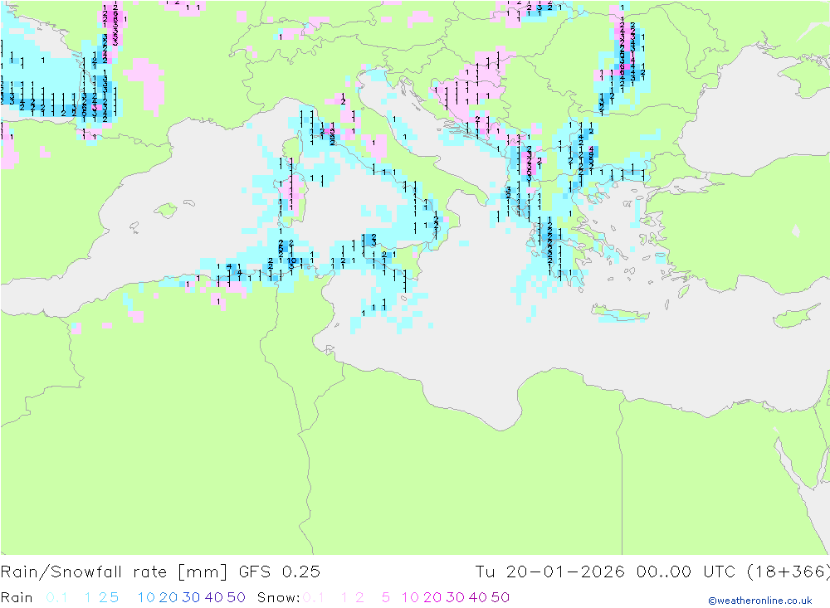
Task: Select the Snow legend value 2
Action: [359, 597]
